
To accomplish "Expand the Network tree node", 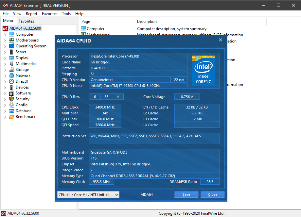I will pos(5,76).
